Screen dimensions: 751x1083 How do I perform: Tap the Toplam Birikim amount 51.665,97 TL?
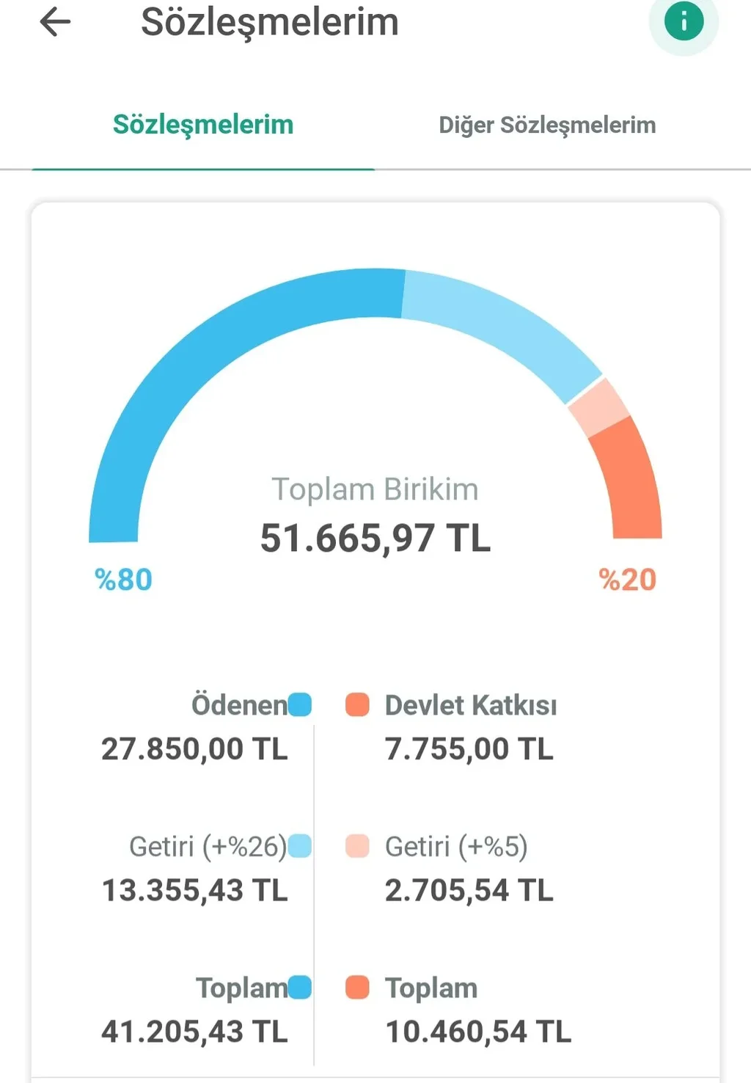click(375, 538)
